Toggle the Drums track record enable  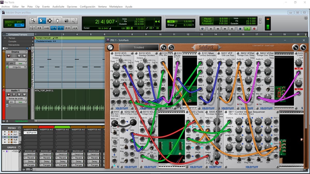click(x=9, y=56)
